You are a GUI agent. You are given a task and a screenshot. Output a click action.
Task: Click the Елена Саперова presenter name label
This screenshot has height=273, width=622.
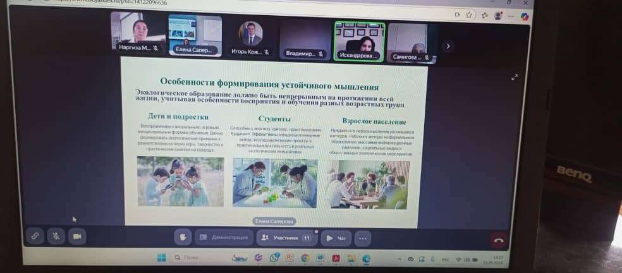click(x=274, y=221)
